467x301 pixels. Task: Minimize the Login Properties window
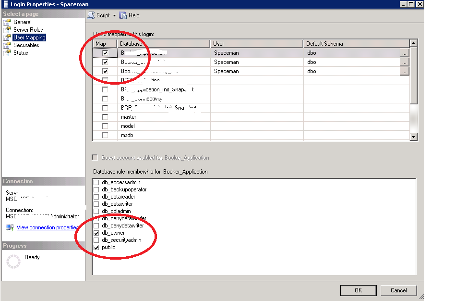403,4
